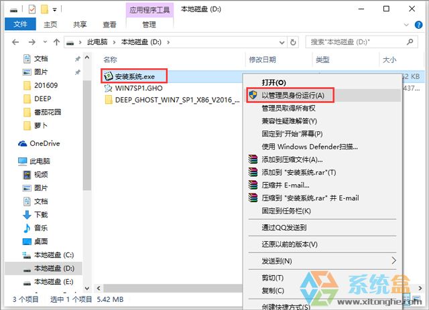The height and width of the screenshot is (310, 429).
Task: Expand the 发送到(N) submenu arrow
Action: click(x=393, y=260)
